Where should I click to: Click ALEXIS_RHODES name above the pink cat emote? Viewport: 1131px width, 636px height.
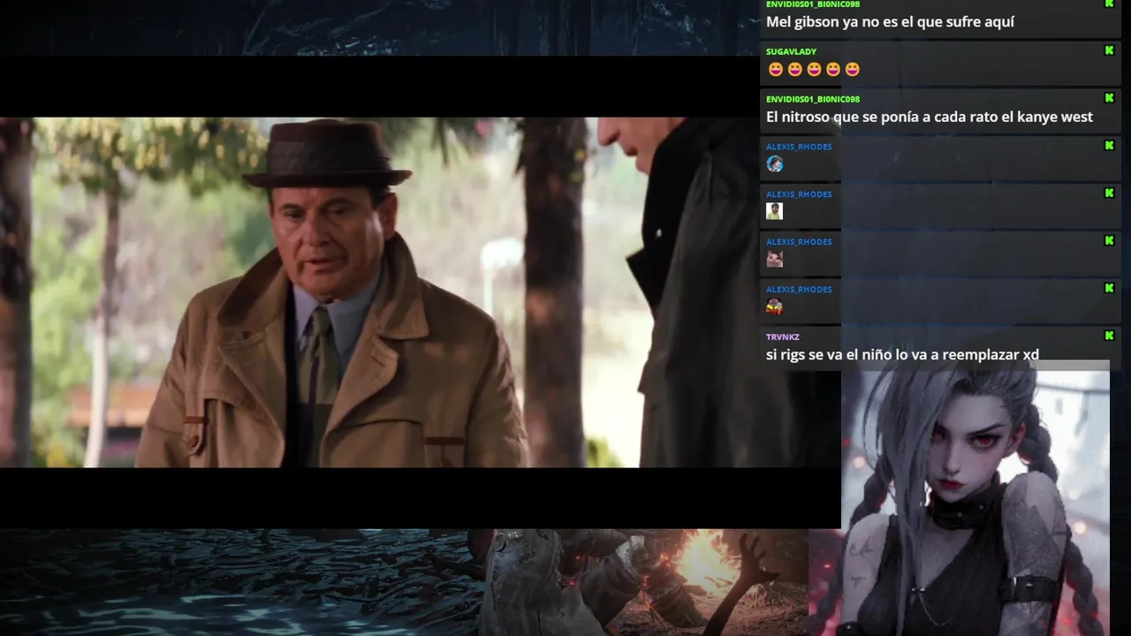(x=799, y=242)
